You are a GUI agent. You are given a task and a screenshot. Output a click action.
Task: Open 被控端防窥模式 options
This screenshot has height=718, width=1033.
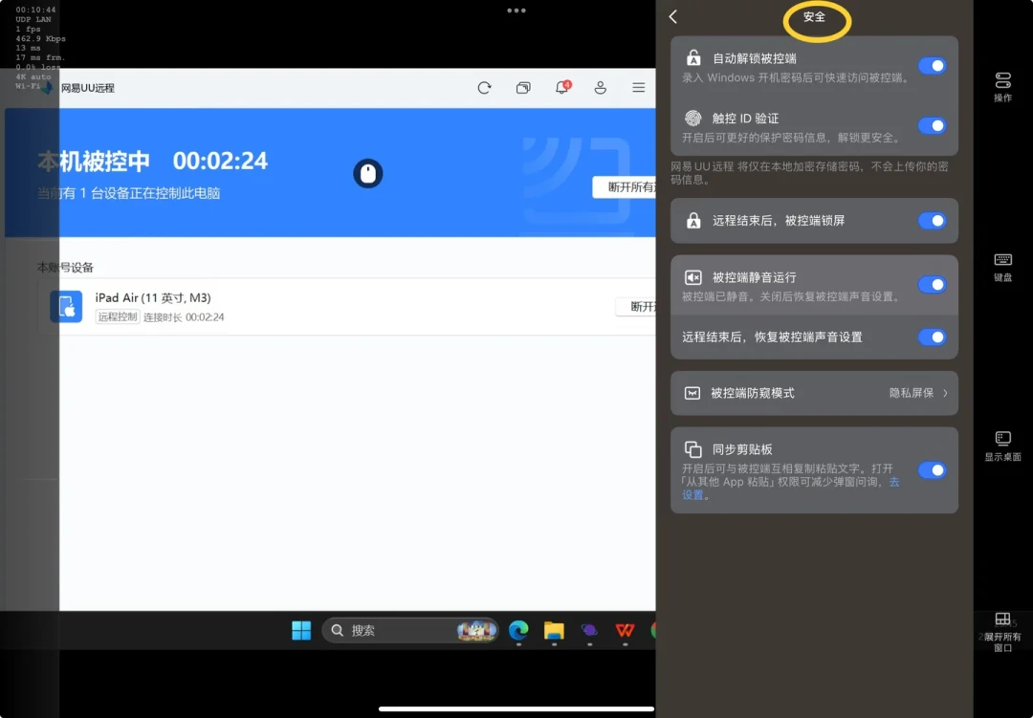pyautogui.click(x=814, y=393)
